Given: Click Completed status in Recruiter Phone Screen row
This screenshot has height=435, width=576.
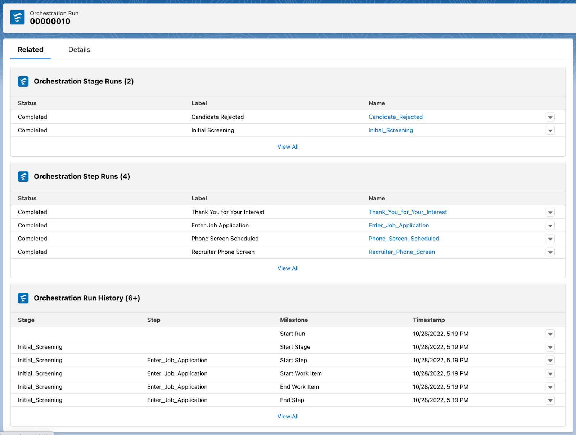Looking at the screenshot, I should click(32, 252).
